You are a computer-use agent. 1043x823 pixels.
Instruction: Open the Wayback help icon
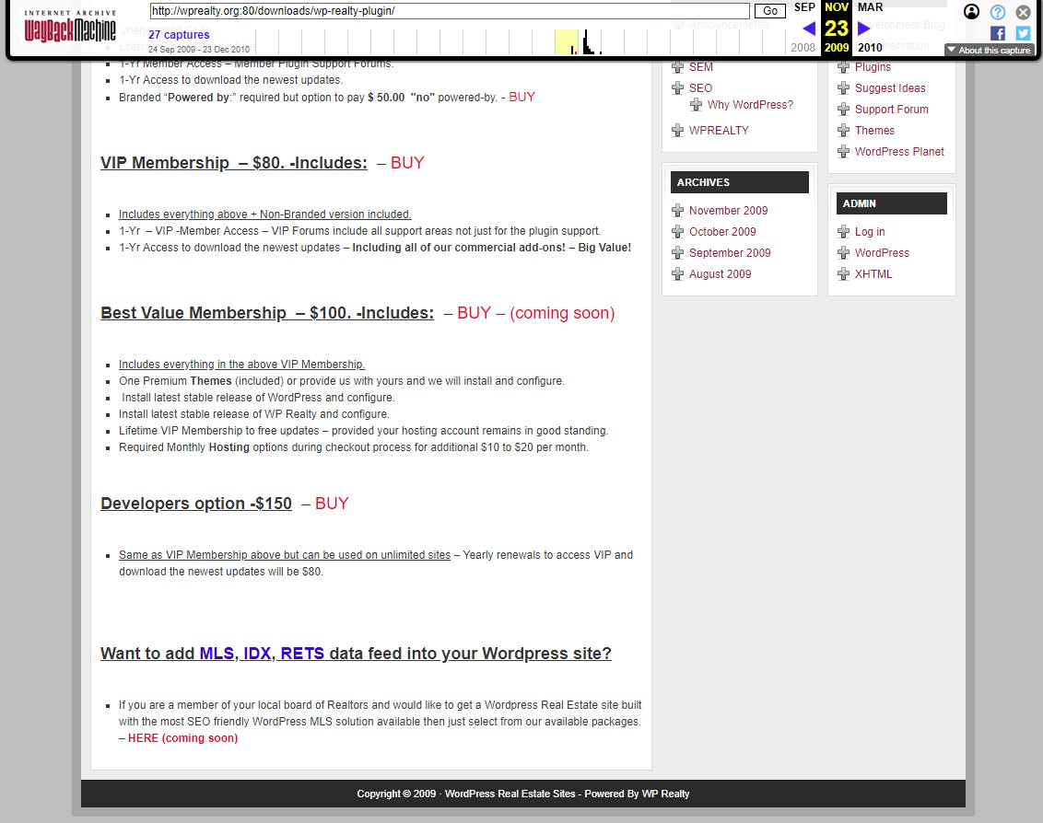click(997, 12)
